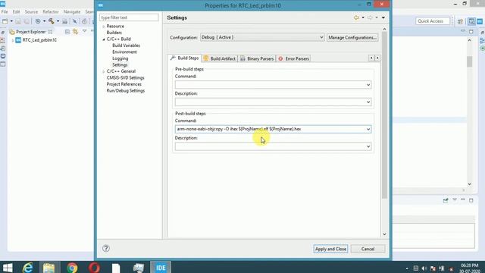485x273 pixels.
Task: Open the Navigate menu
Action: (72, 12)
